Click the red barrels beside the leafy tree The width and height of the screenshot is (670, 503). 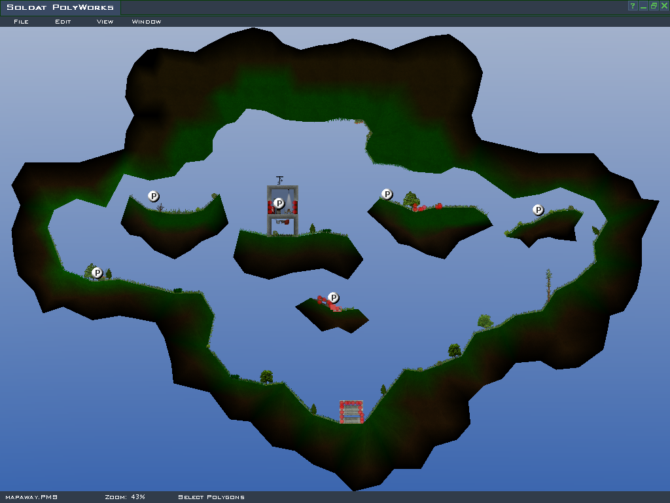pyautogui.click(x=427, y=207)
